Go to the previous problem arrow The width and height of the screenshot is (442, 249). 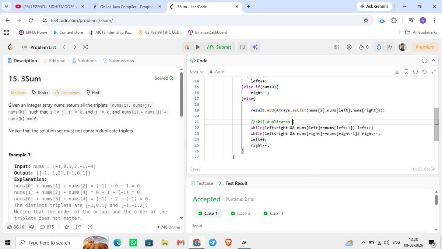[x=64, y=47]
